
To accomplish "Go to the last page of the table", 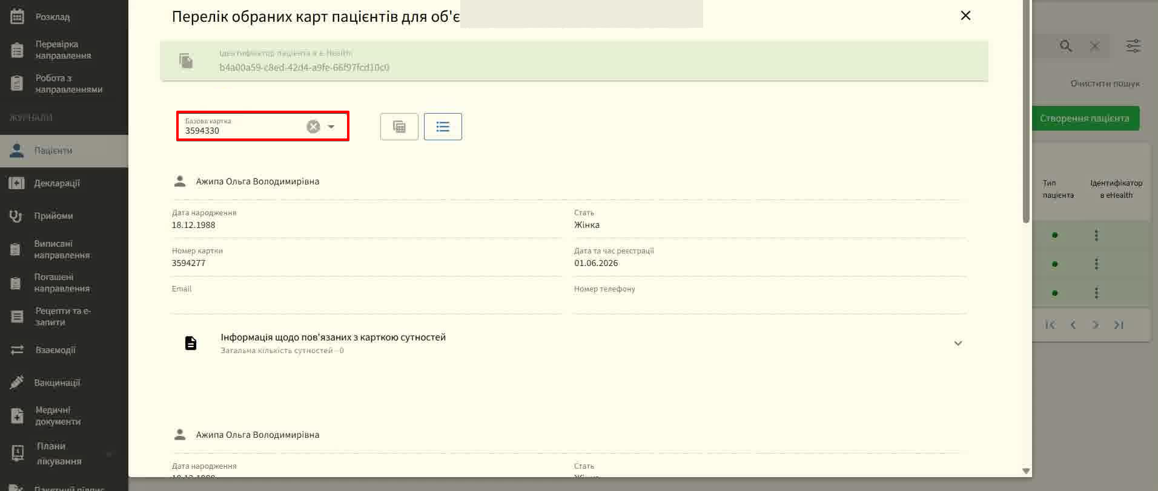I will (x=1119, y=325).
